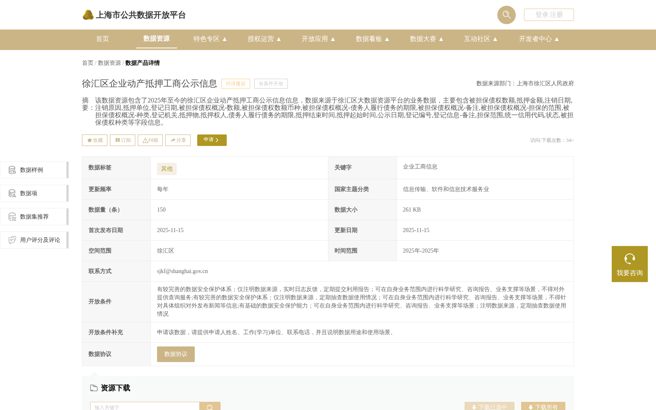The width and height of the screenshot is (656, 410).
Task: Click the 资源下载 folder icon
Action: click(94, 388)
